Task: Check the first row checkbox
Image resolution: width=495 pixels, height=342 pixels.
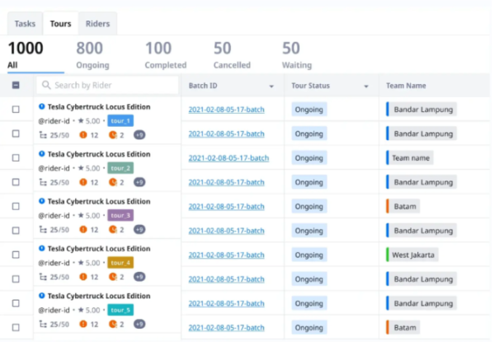Action: click(16, 110)
